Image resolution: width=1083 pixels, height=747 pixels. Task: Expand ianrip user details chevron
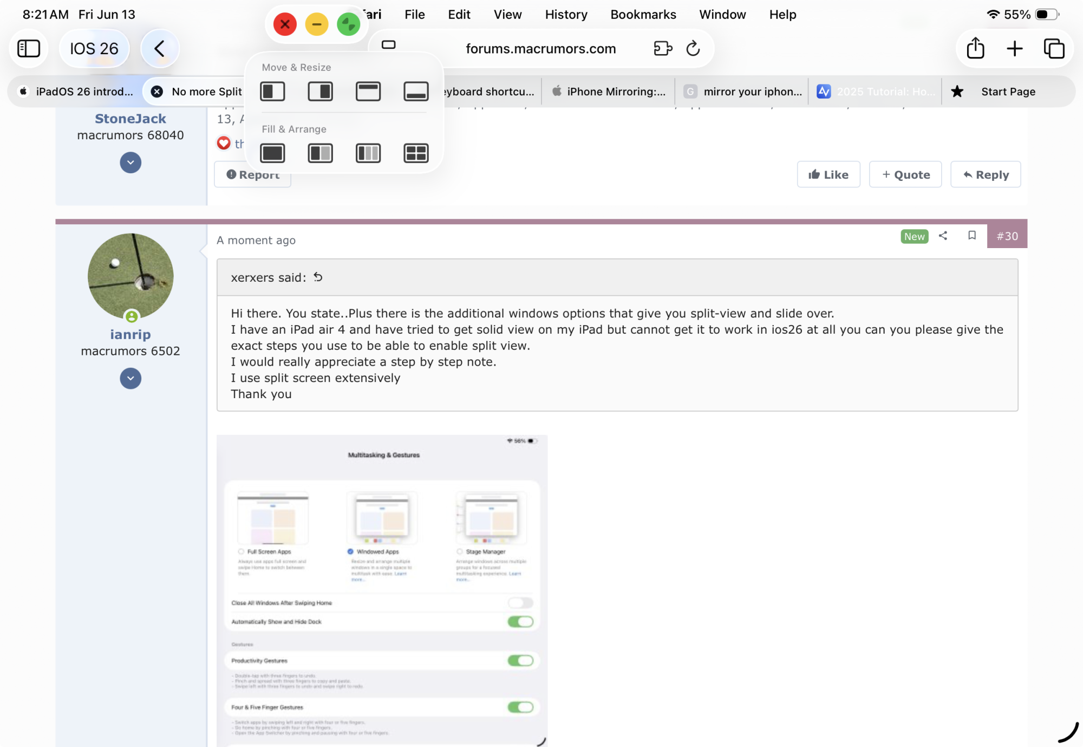pyautogui.click(x=131, y=379)
